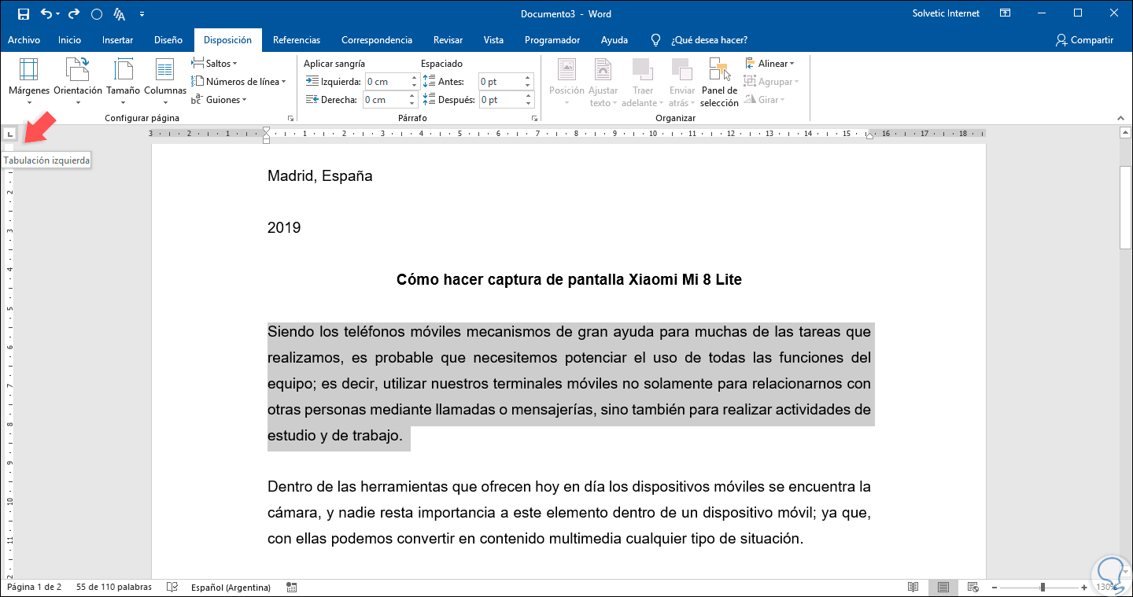Image resolution: width=1133 pixels, height=597 pixels.
Task: Undo the last action in the quick access toolbar
Action: 46,14
